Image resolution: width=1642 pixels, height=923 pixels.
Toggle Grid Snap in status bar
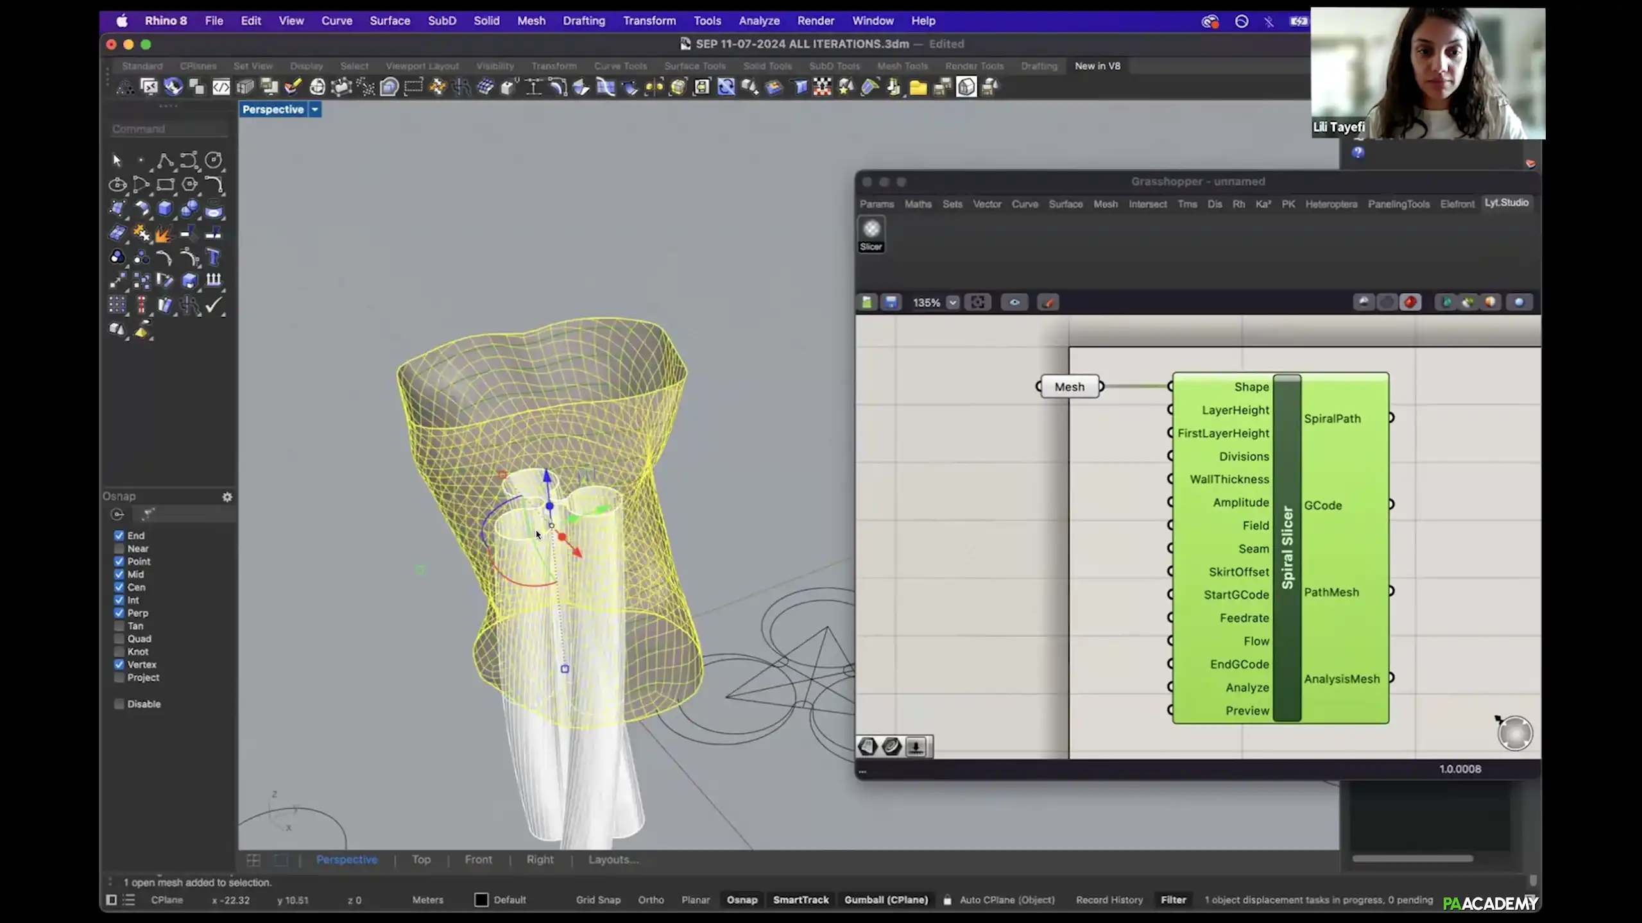[x=597, y=900]
